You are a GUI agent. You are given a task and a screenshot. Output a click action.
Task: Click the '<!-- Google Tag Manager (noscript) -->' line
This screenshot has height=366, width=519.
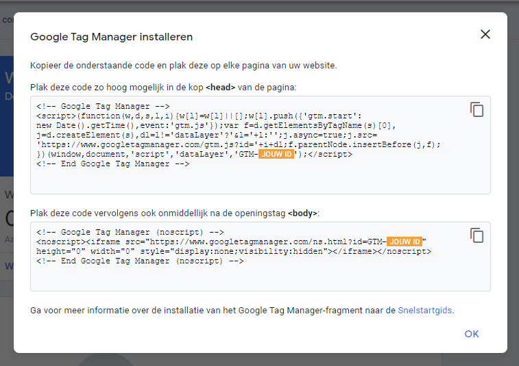pyautogui.click(x=130, y=232)
